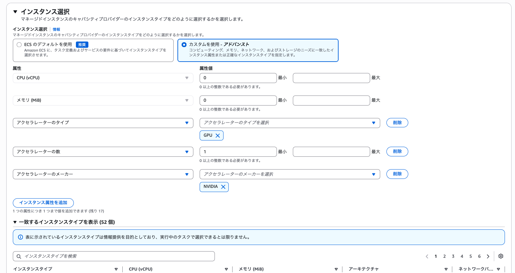This screenshot has width=515, height=273.
Task: Select page 1 of instance types
Action: (436, 256)
